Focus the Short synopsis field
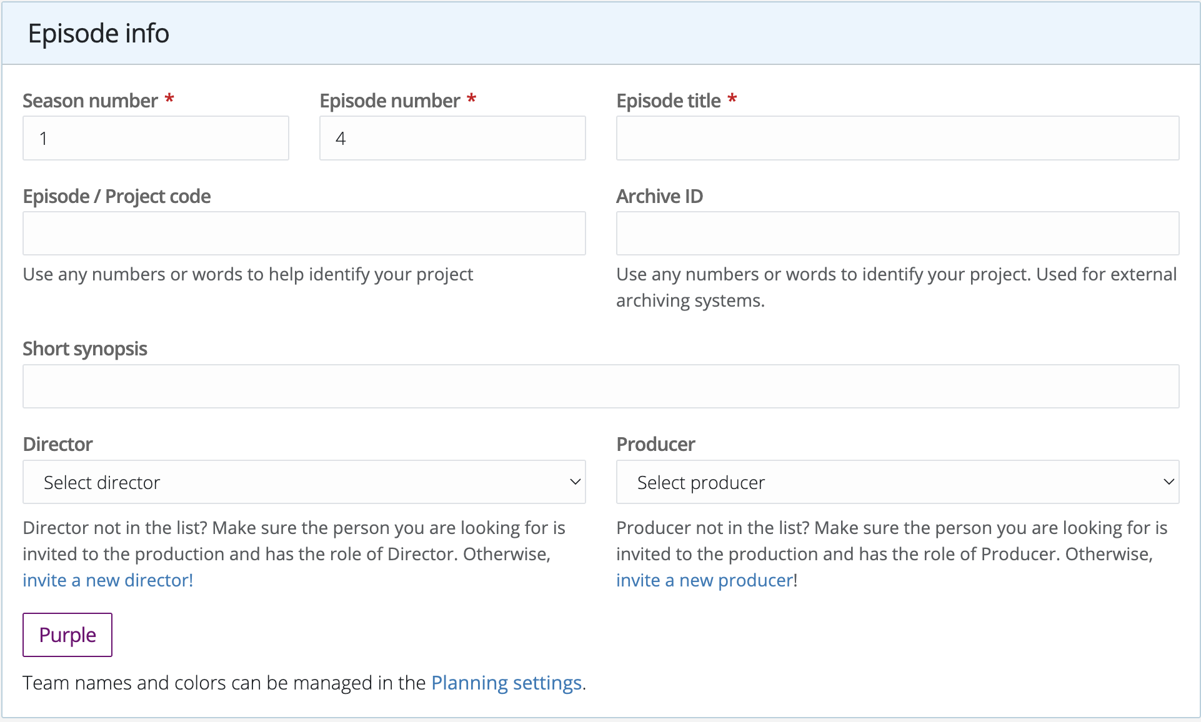This screenshot has width=1201, height=722. [600, 387]
